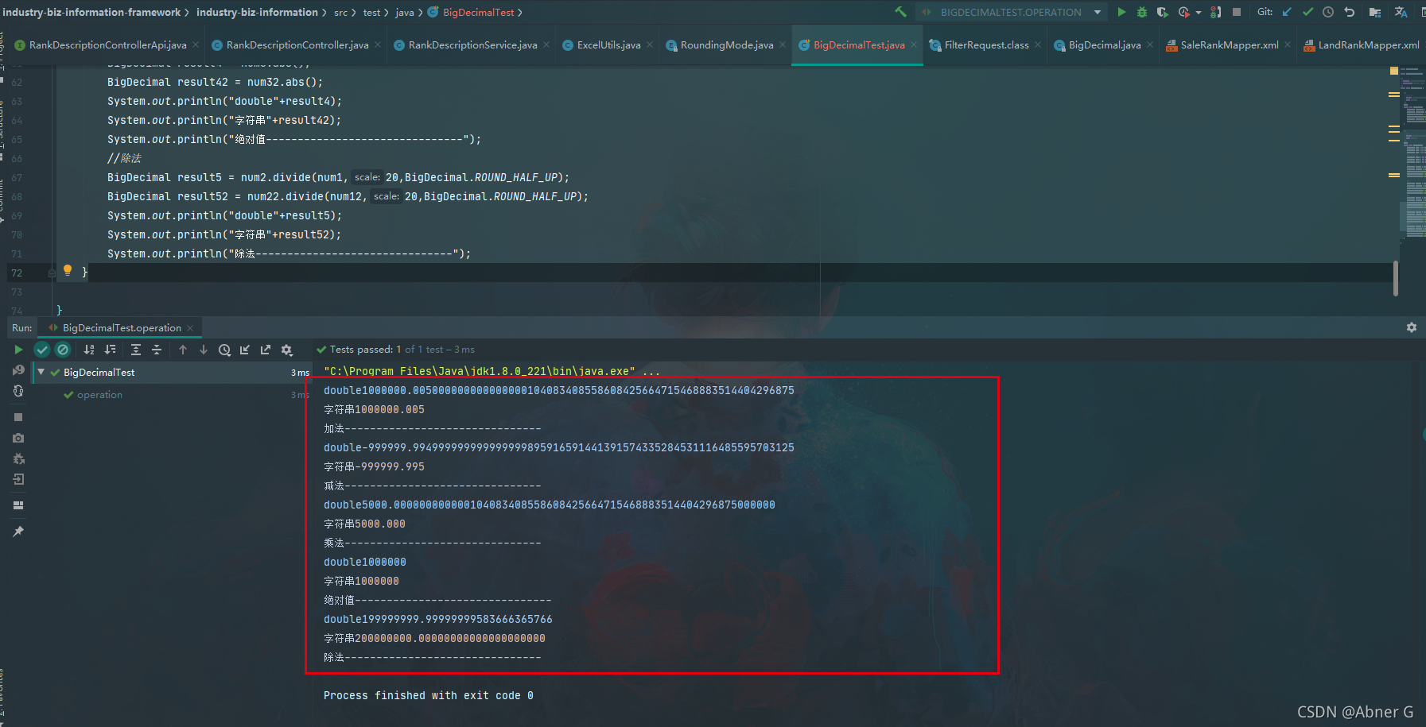Sort tests alphabetically
Screen dimensions: 1426x727
[89, 350]
